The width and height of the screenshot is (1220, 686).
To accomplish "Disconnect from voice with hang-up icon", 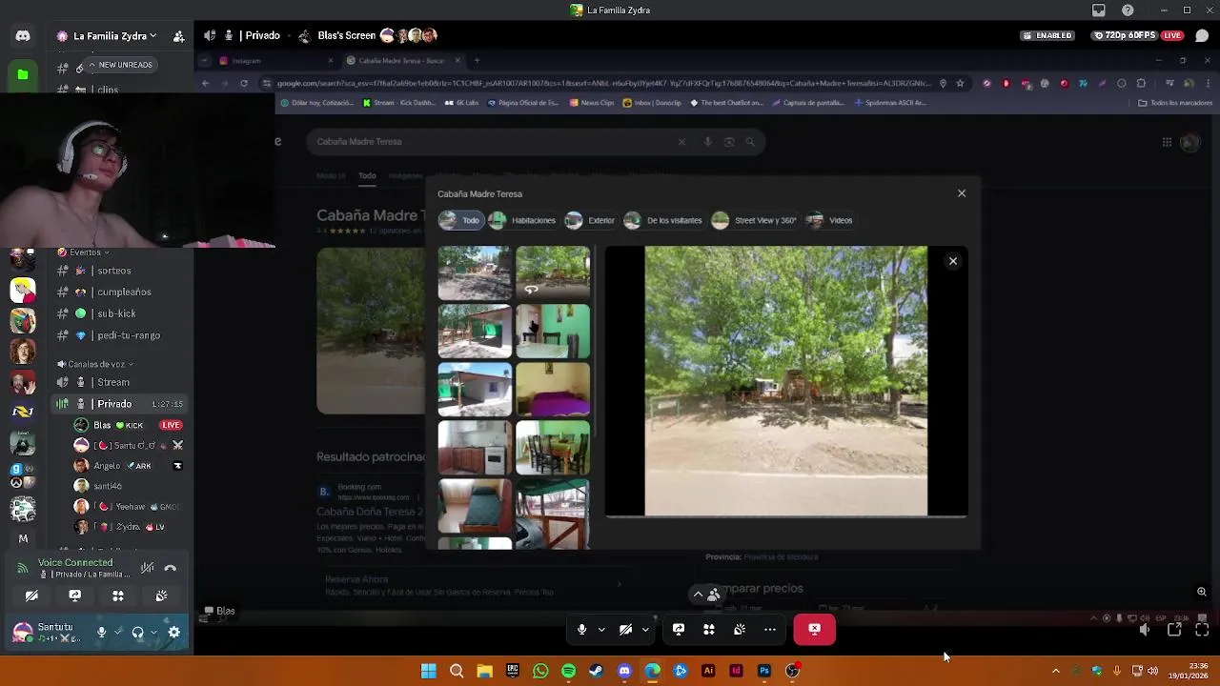I will (171, 568).
